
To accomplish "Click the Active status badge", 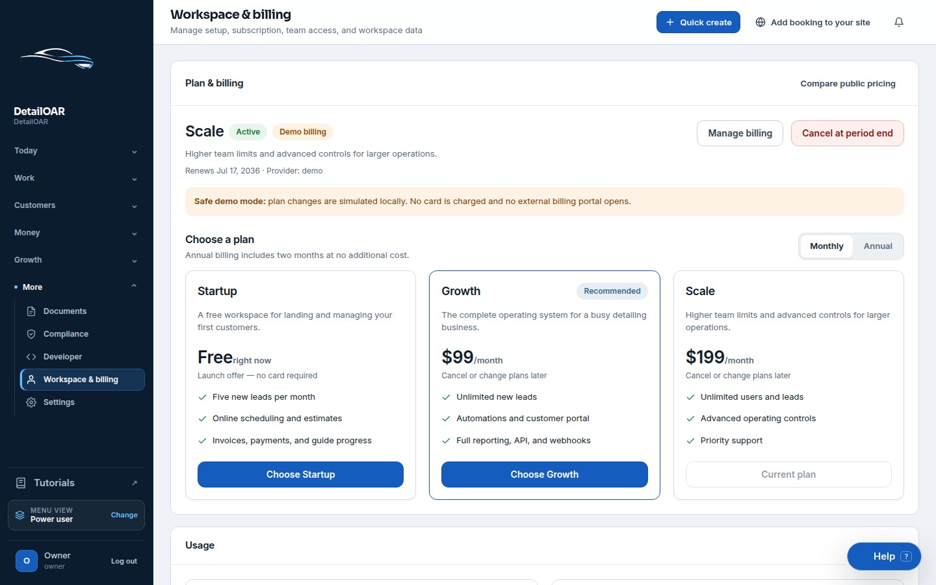I will point(248,132).
